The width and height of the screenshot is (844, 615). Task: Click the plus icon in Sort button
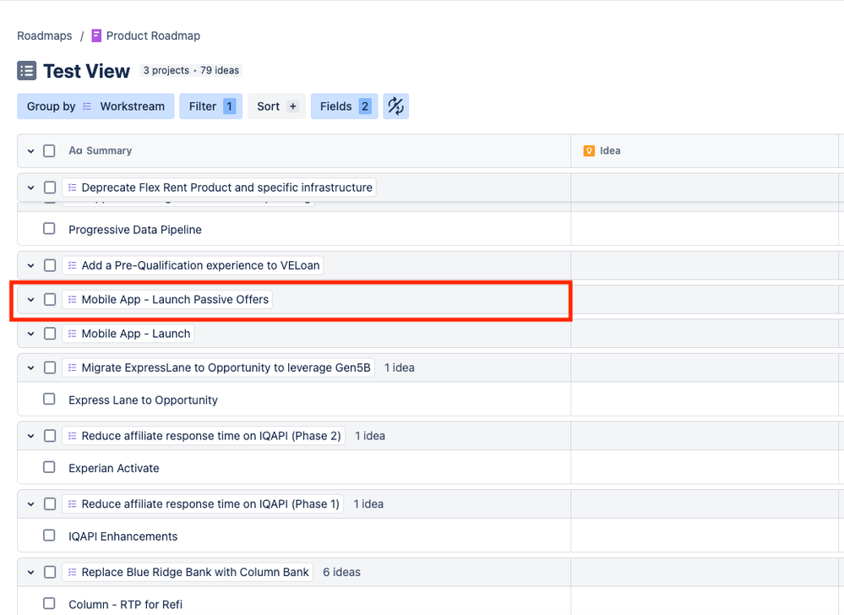click(x=293, y=106)
